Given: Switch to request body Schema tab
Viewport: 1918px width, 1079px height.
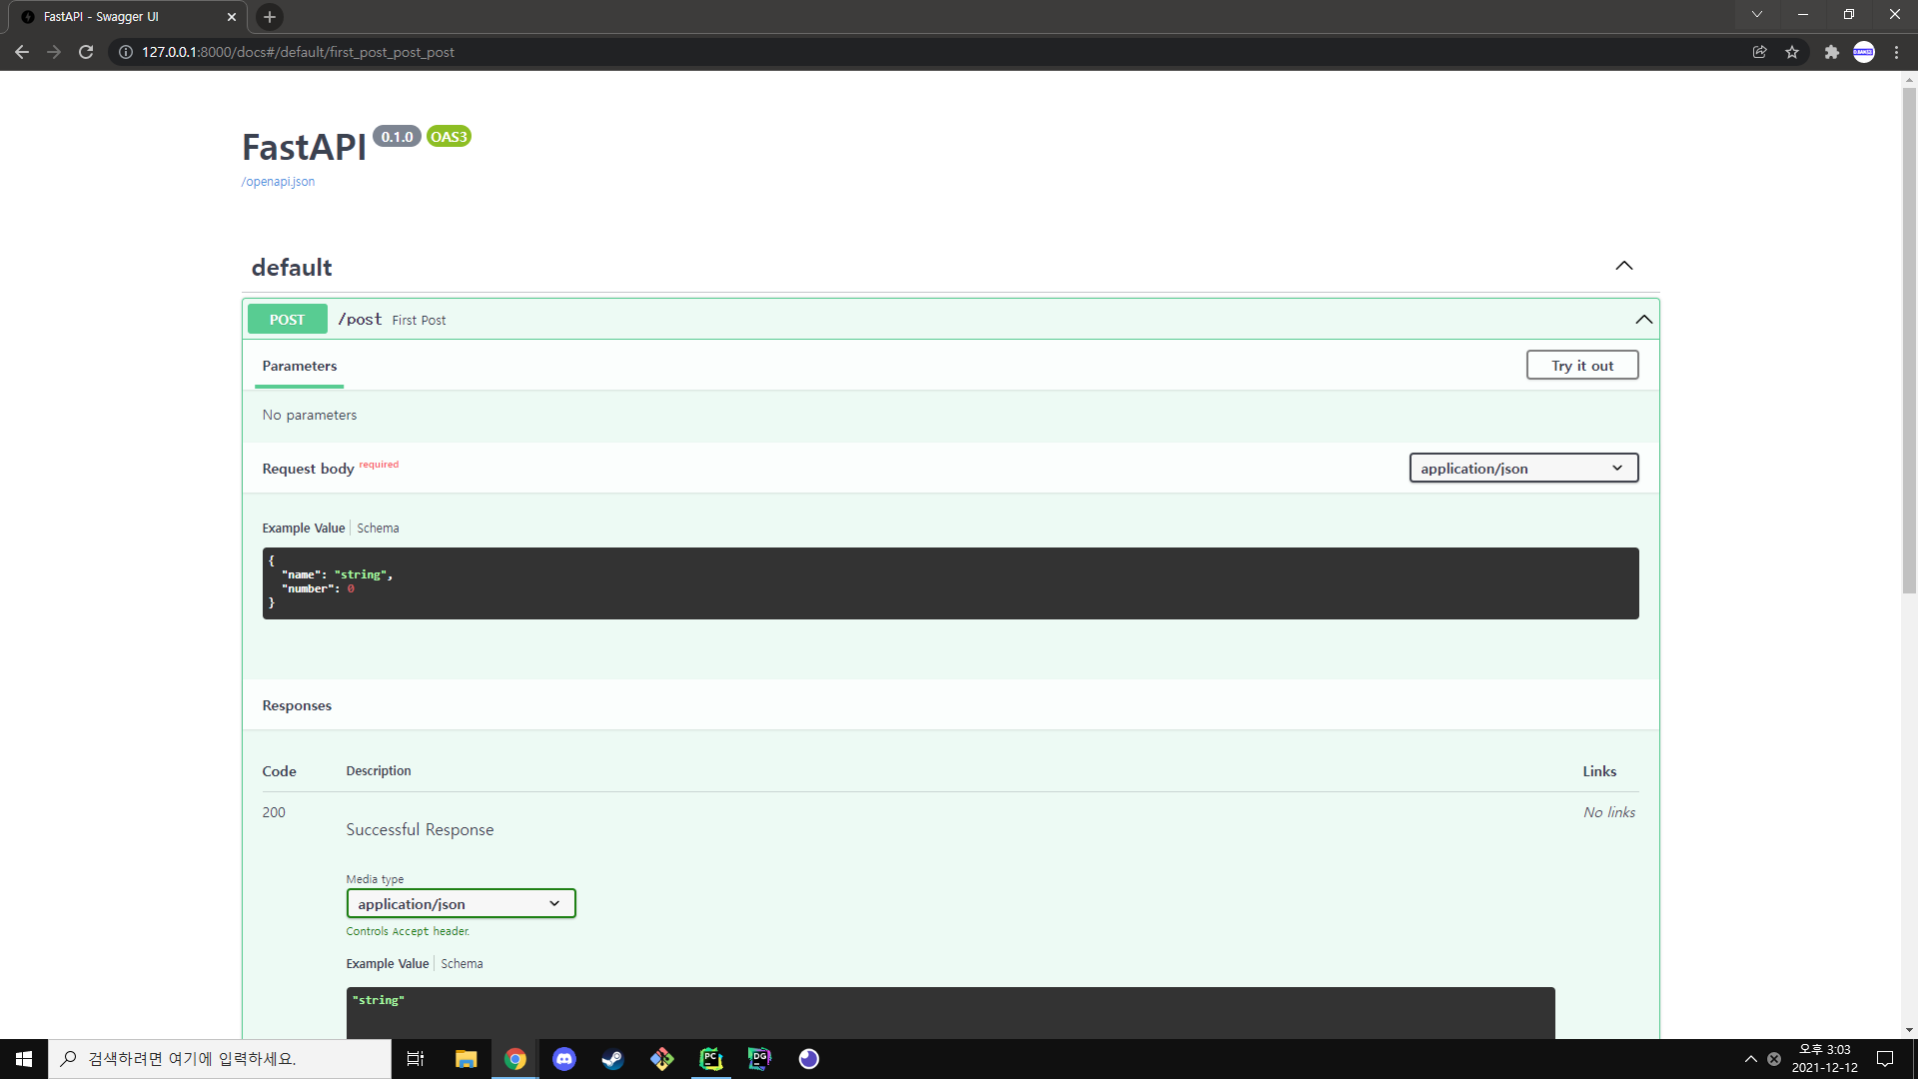Looking at the screenshot, I should [378, 529].
